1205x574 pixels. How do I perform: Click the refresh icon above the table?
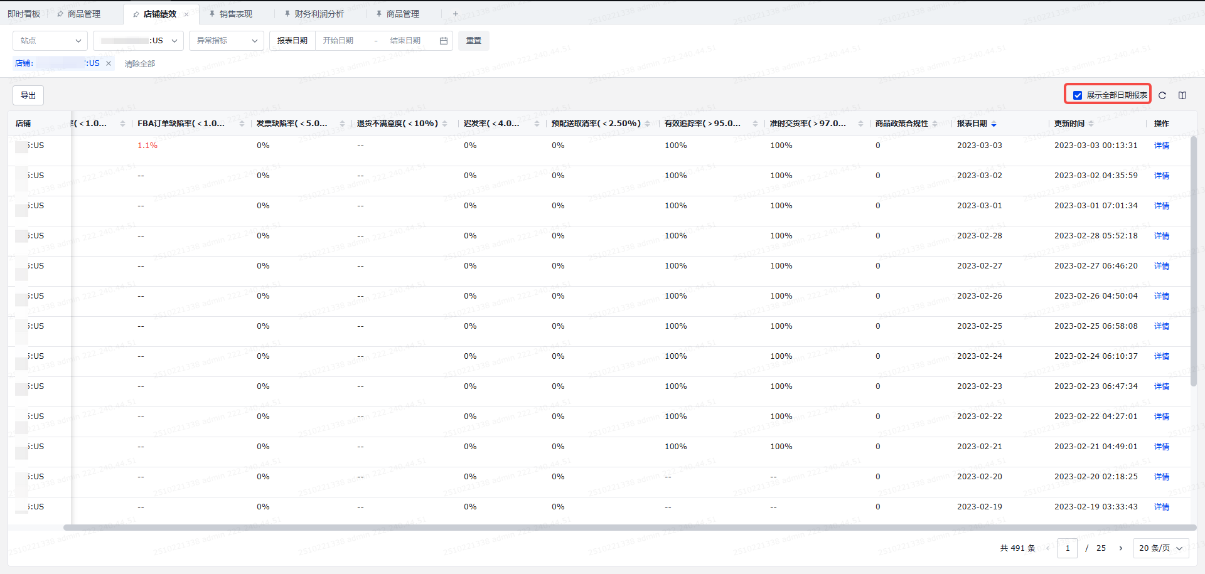point(1162,95)
